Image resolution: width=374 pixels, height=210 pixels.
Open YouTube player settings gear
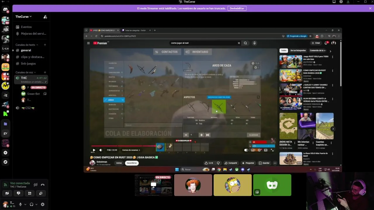[259, 150]
